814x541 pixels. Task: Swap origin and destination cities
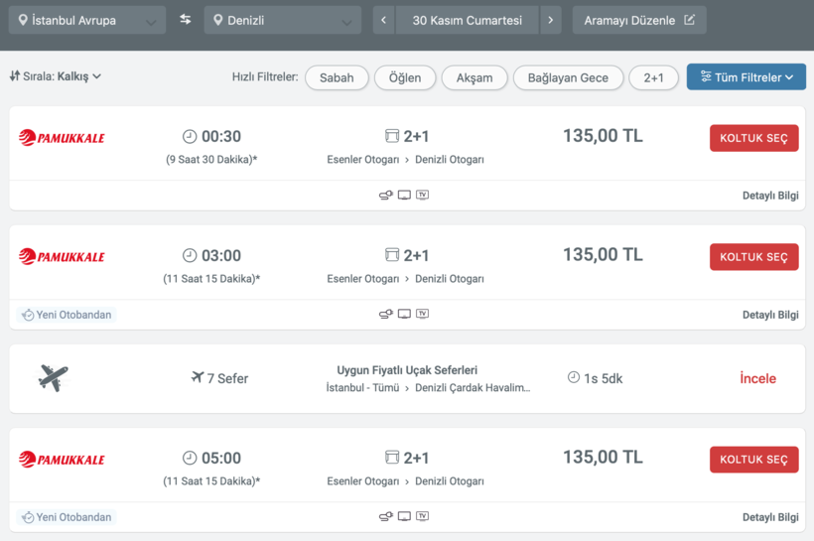(186, 20)
